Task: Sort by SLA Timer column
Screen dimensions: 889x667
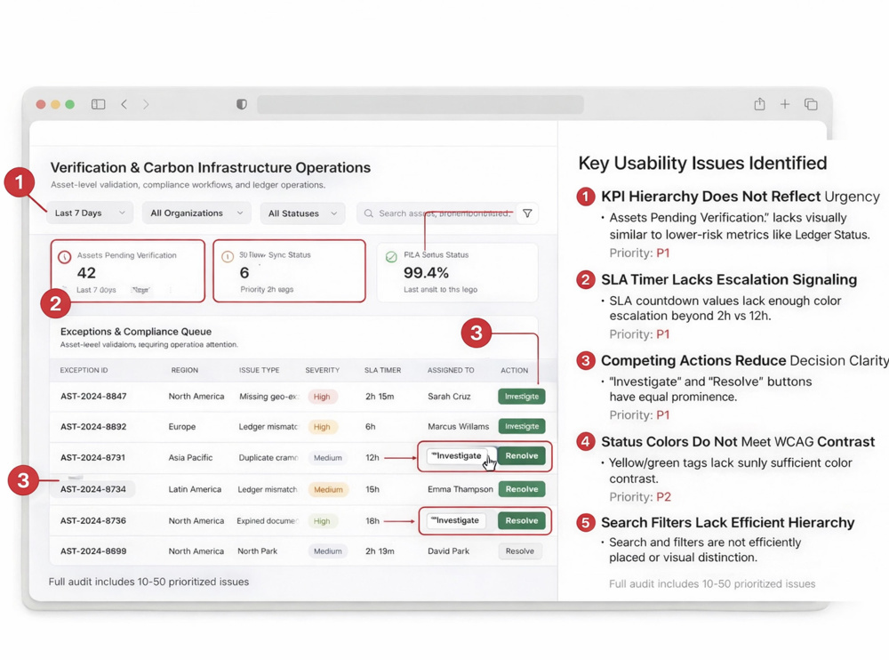Action: [x=382, y=370]
